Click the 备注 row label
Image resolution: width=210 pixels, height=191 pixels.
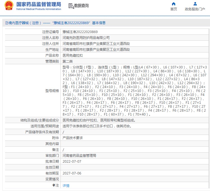(55, 150)
